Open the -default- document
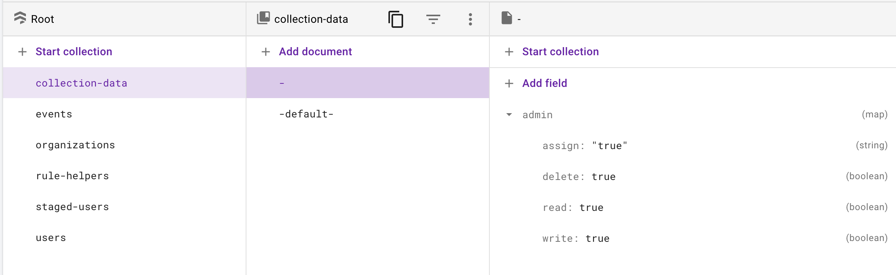 (x=306, y=114)
